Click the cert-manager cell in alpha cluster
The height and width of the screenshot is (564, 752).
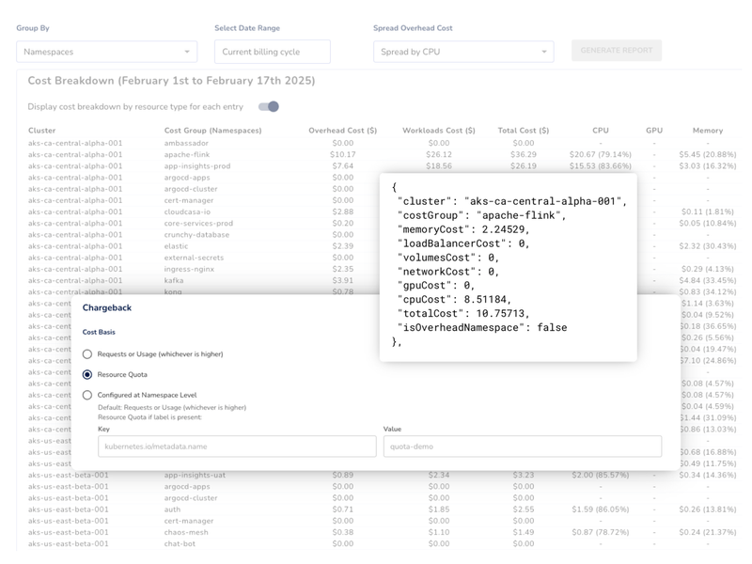(189, 200)
